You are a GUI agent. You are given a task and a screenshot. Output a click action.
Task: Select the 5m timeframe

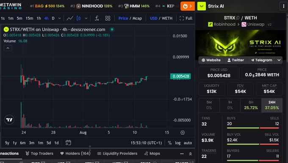tap(19, 18)
